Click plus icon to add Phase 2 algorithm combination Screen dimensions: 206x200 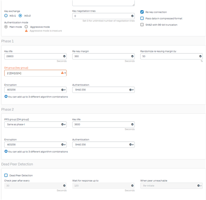[6, 151]
